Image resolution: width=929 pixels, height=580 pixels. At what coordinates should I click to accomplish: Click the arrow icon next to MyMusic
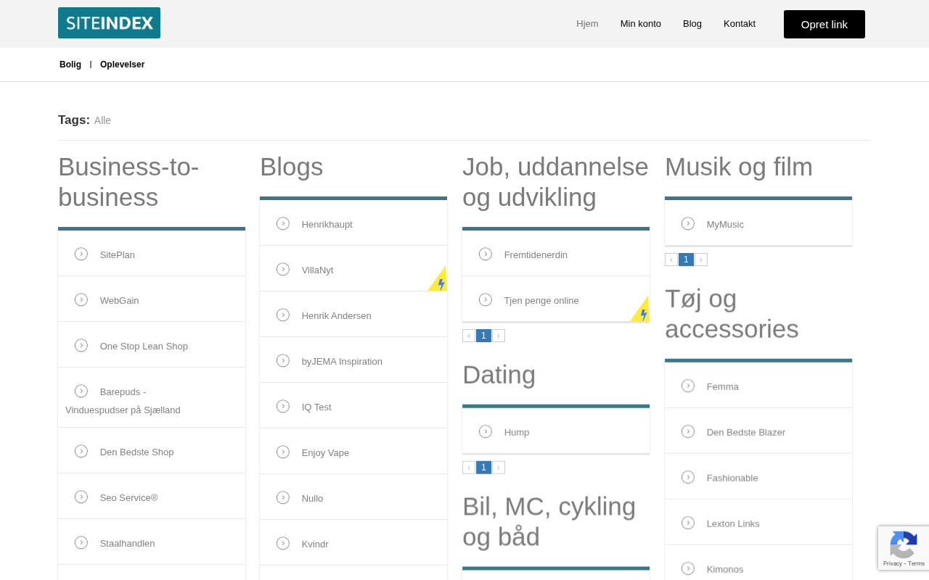pyautogui.click(x=688, y=223)
